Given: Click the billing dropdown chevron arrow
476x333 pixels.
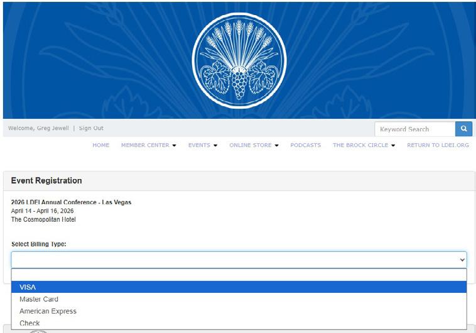Looking at the screenshot, I should (462, 259).
